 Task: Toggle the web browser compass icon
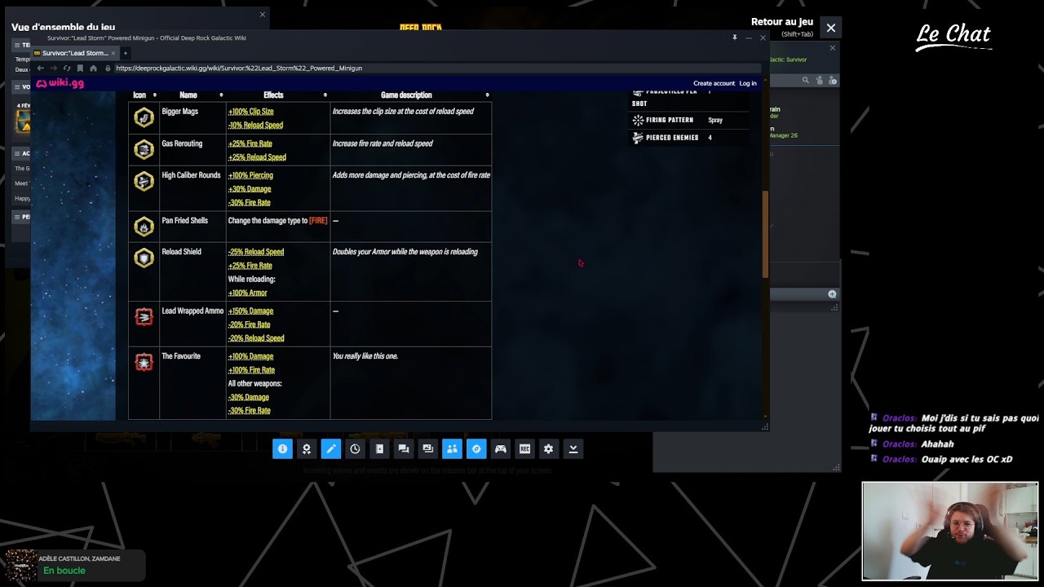coord(476,448)
